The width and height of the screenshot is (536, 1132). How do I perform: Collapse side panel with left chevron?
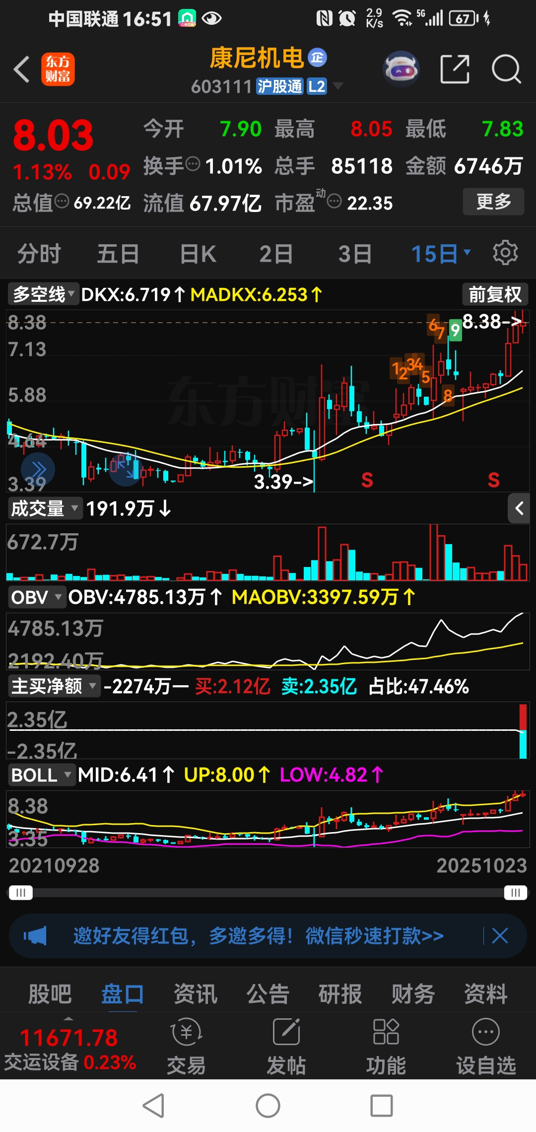point(519,508)
